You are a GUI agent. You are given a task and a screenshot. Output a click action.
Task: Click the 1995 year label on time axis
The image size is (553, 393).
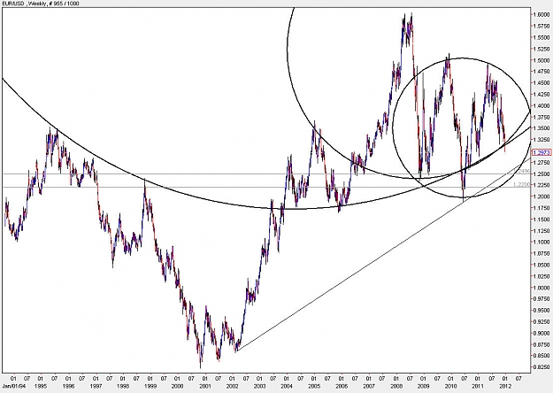tap(40, 386)
